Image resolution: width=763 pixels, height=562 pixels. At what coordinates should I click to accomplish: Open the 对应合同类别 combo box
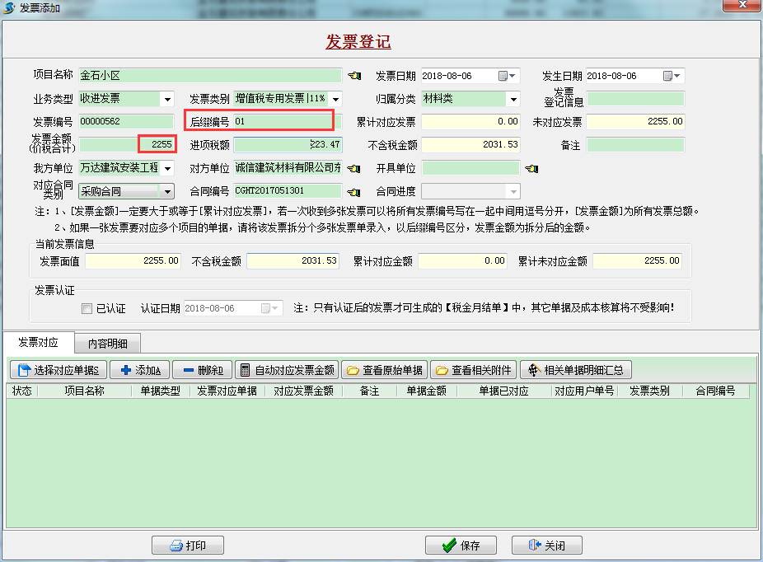pos(167,192)
